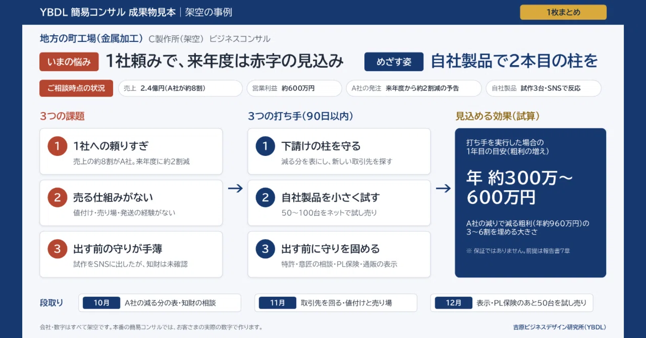Click the 1枚まとめ yellow badge
The height and width of the screenshot is (338, 646).
[x=563, y=12]
